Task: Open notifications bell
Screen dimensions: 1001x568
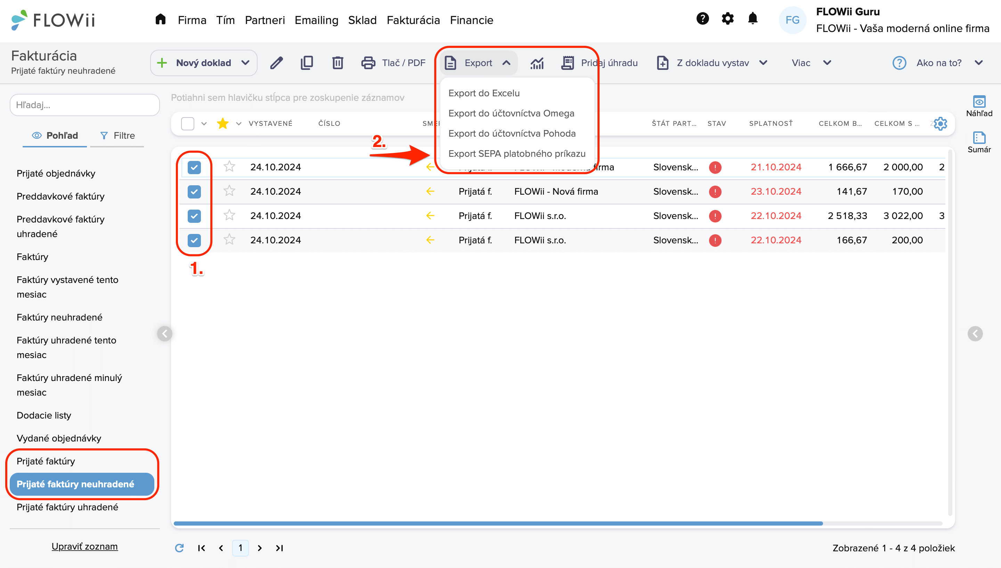Action: point(752,18)
